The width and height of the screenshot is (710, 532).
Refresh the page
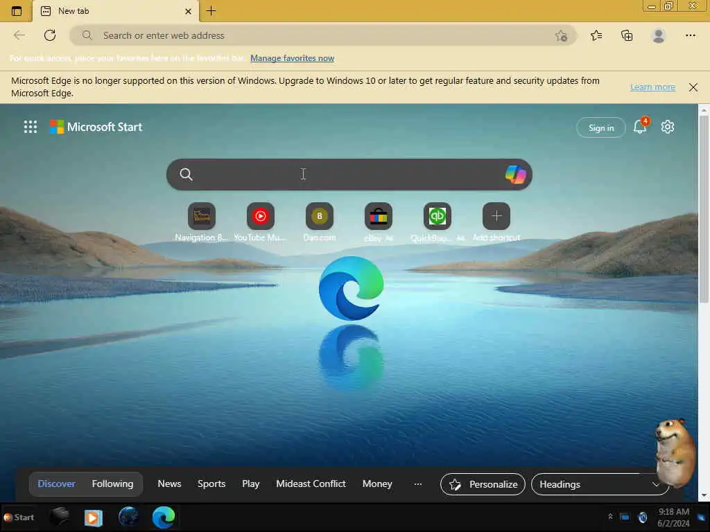click(50, 35)
